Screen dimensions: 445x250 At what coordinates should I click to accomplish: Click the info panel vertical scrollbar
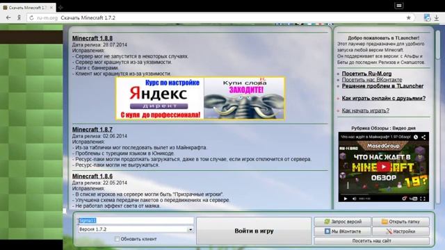click(x=438, y=117)
